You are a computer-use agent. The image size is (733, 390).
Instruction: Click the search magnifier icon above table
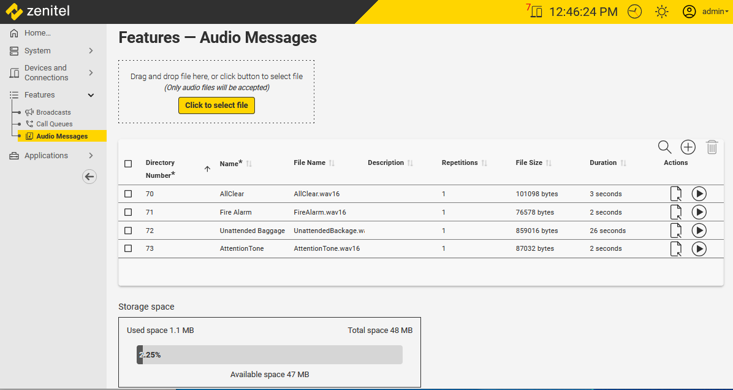[x=664, y=147]
